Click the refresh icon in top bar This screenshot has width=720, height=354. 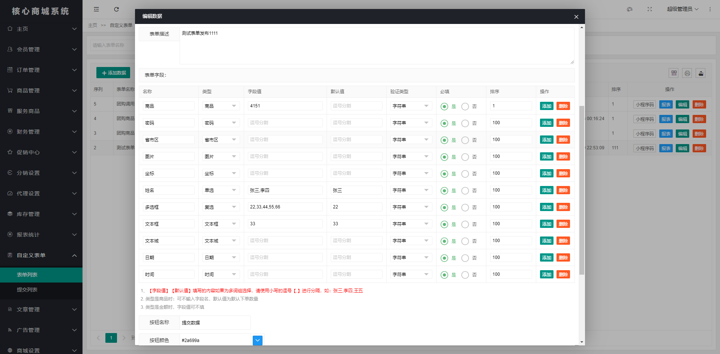[116, 9]
